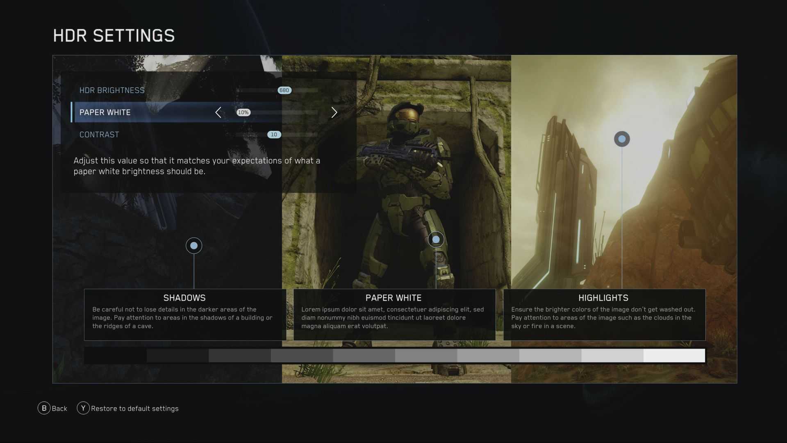The image size is (787, 443).
Task: Click the HIGHLIGHTS info panel heading
Action: (603, 298)
